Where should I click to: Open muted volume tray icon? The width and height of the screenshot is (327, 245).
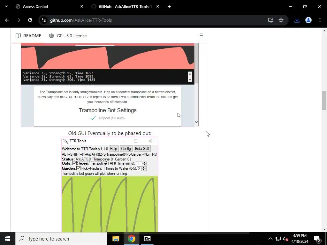click(x=285, y=239)
